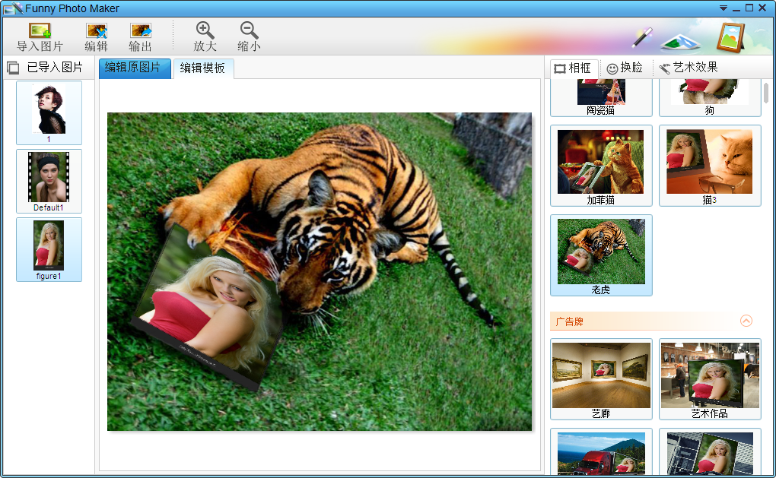Image resolution: width=776 pixels, height=478 pixels.
Task: Choose the 加菲猫 frame template
Action: pyautogui.click(x=601, y=166)
